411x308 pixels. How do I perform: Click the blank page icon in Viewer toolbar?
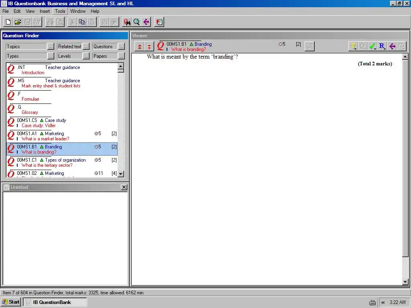click(401, 47)
